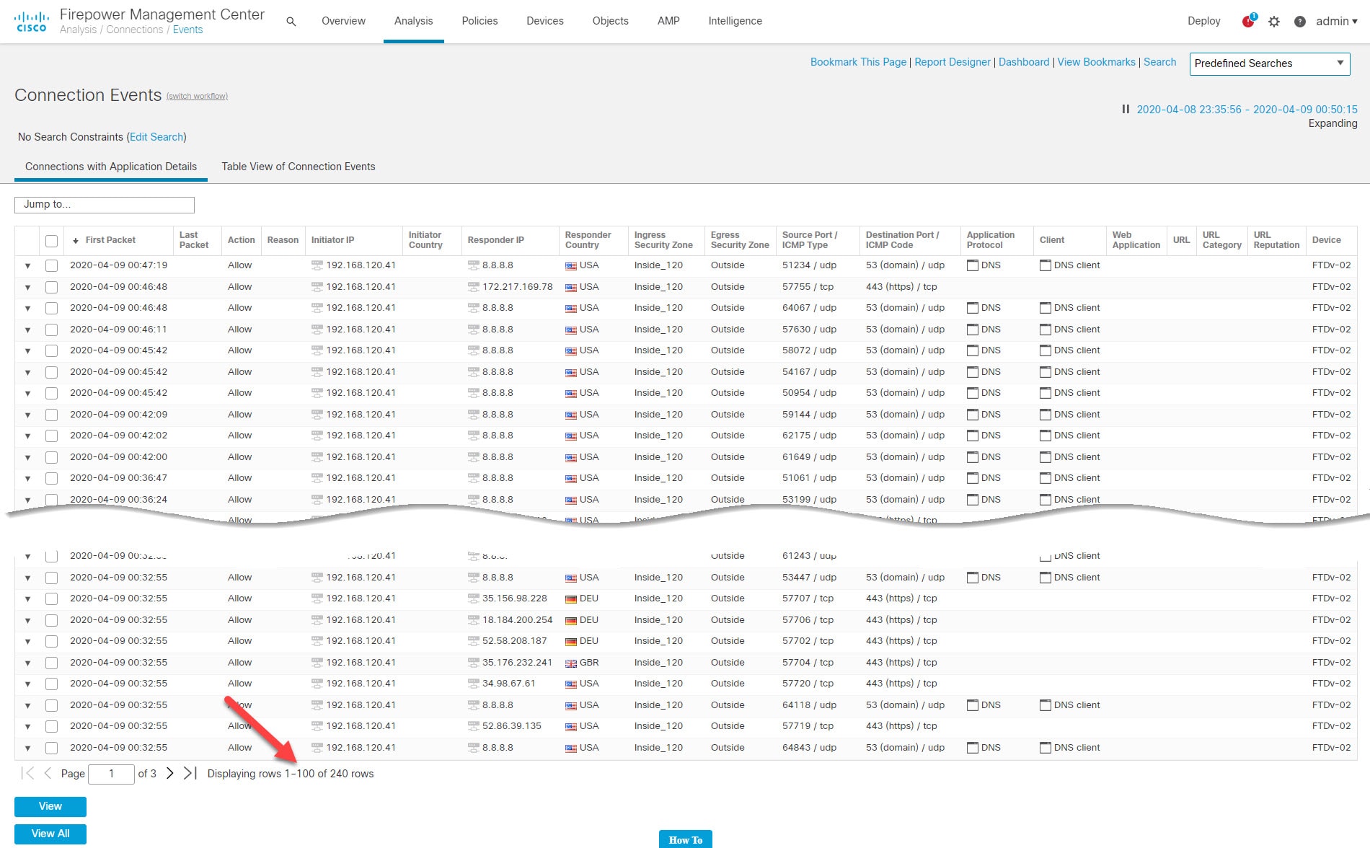Expand the row arrow for 18.184.200.254
The width and height of the screenshot is (1370, 848).
point(27,621)
